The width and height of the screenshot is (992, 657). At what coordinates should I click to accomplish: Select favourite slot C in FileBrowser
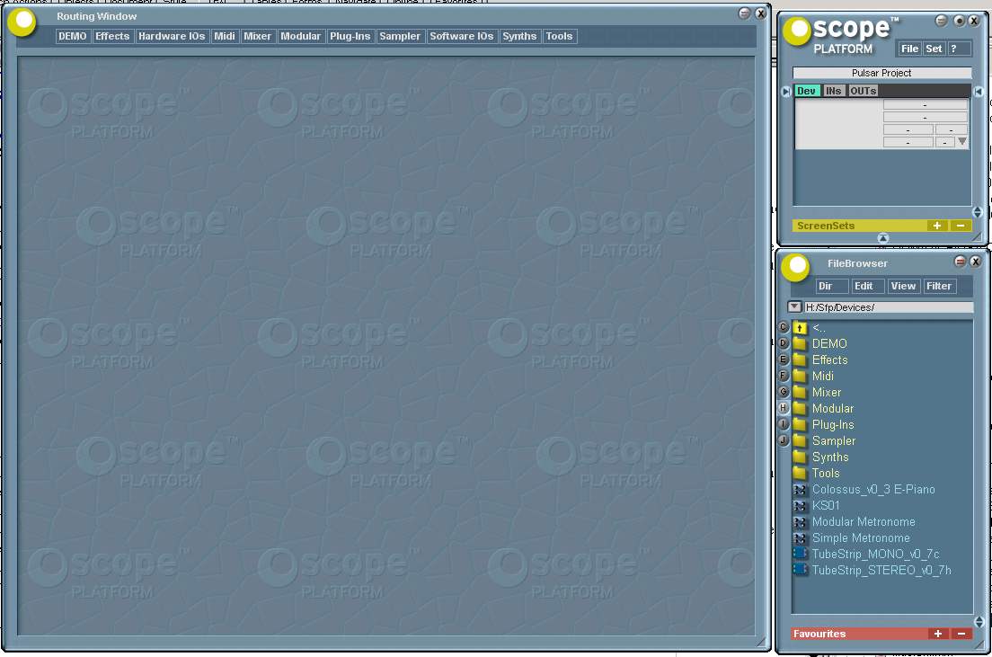coord(784,327)
